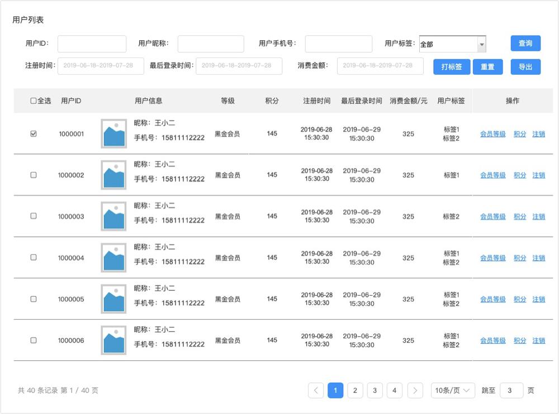Click the previous page arrow in pagination
This screenshot has width=559, height=414.
pyautogui.click(x=315, y=391)
